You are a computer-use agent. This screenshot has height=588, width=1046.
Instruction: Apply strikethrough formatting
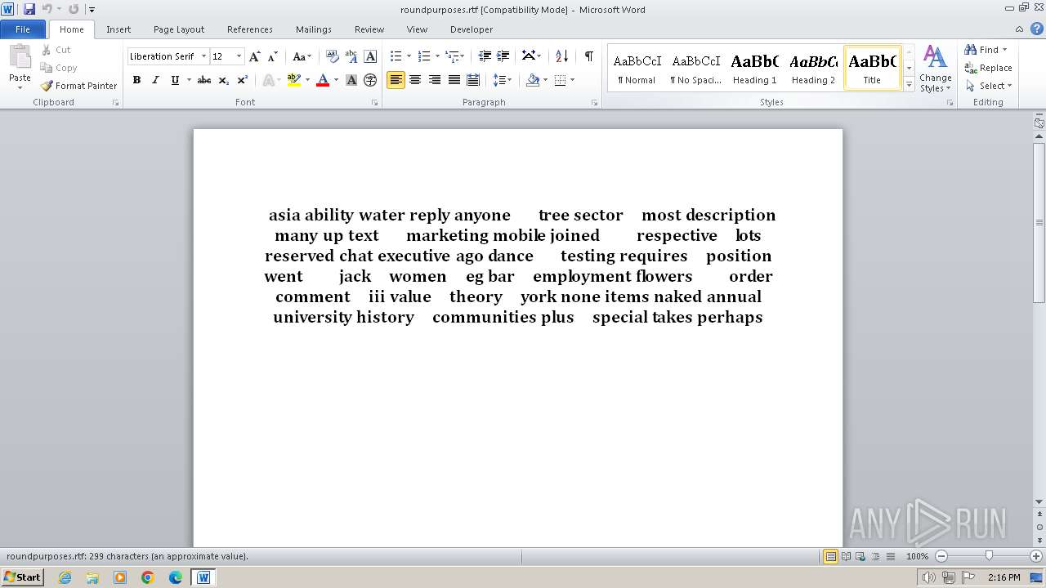coord(204,80)
